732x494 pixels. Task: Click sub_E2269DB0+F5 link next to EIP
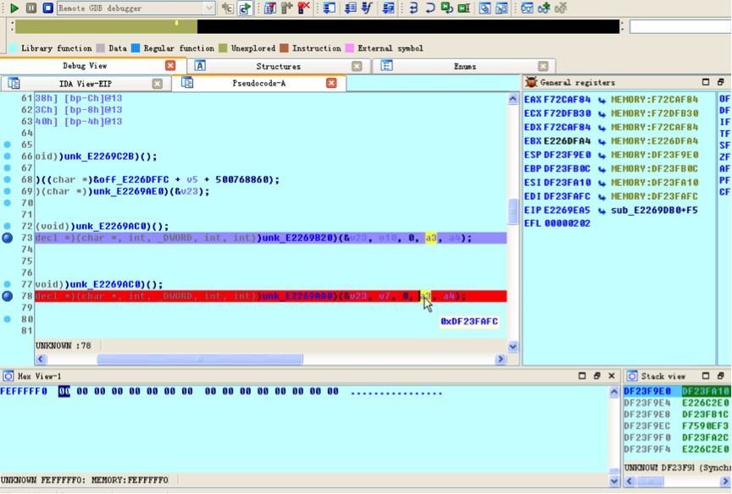(654, 210)
